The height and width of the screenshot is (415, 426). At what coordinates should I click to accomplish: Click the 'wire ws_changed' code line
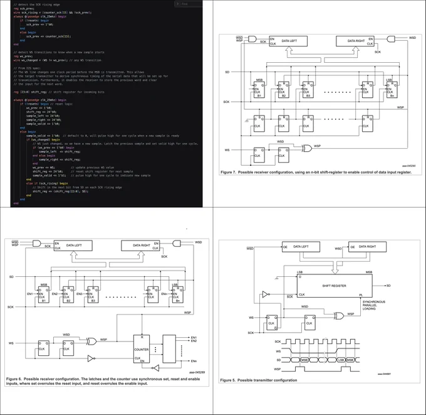click(58, 60)
